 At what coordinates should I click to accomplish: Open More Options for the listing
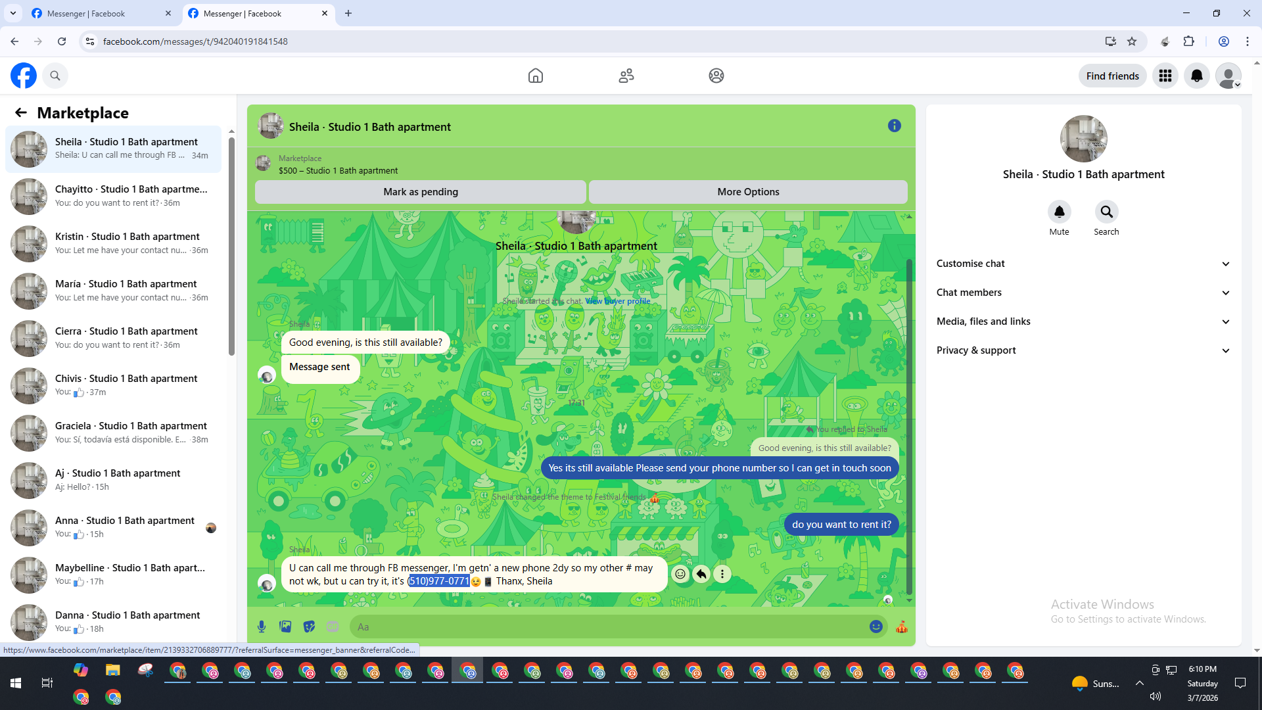point(748,192)
